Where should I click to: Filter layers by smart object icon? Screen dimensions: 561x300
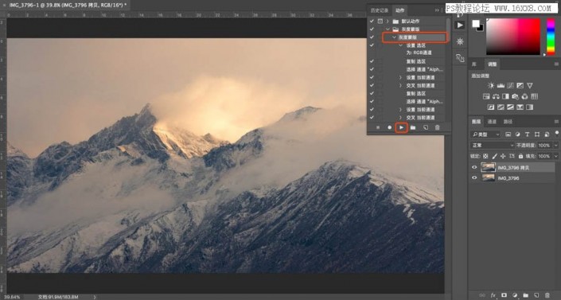(x=547, y=134)
